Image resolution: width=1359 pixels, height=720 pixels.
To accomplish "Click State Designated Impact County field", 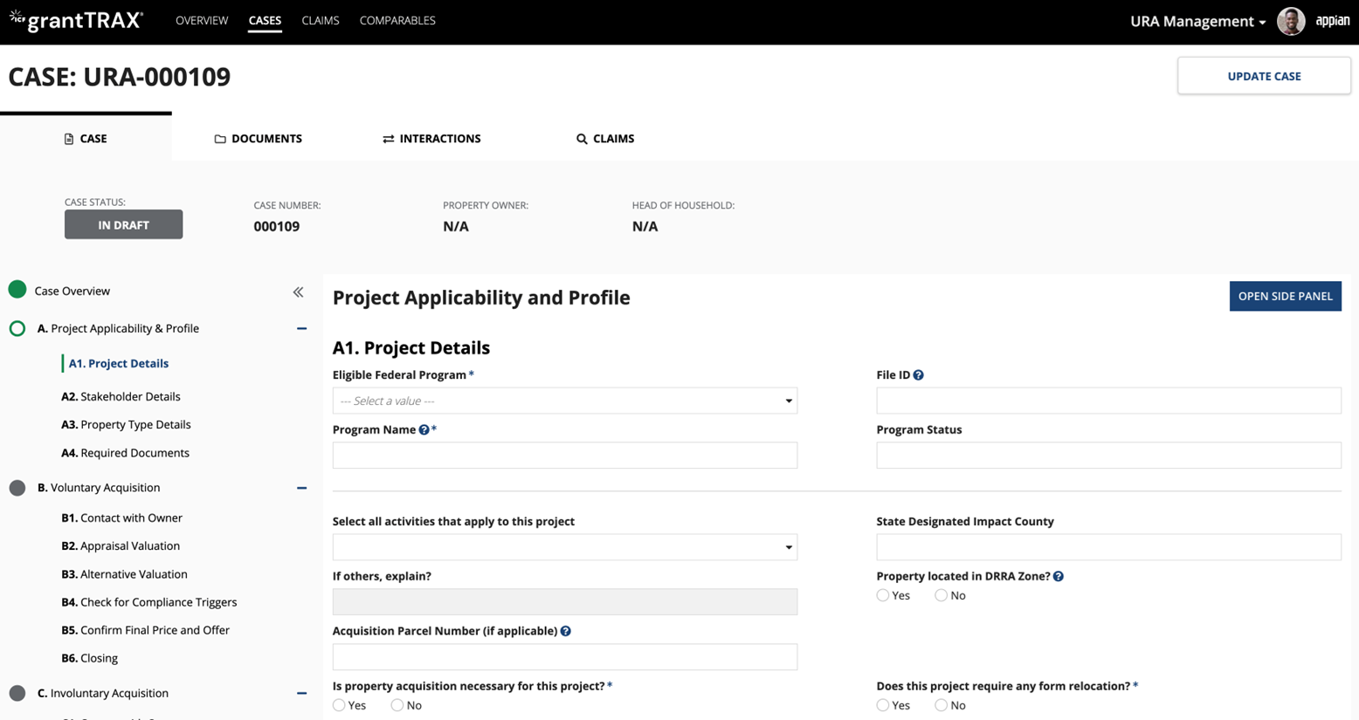I will click(x=1108, y=547).
